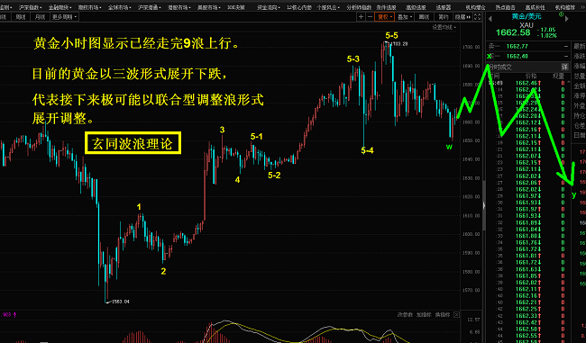Open the 复权 dropdown

point(384,17)
